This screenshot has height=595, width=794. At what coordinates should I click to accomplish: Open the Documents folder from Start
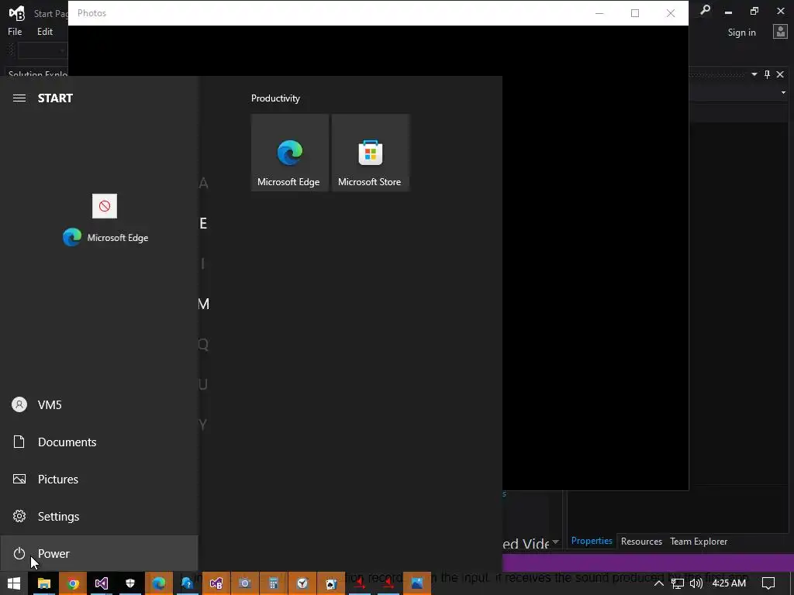click(x=98, y=442)
